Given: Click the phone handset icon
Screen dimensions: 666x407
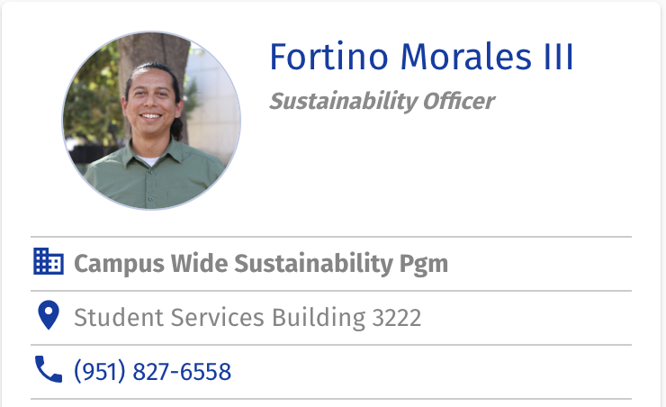Looking at the screenshot, I should pyautogui.click(x=48, y=369).
